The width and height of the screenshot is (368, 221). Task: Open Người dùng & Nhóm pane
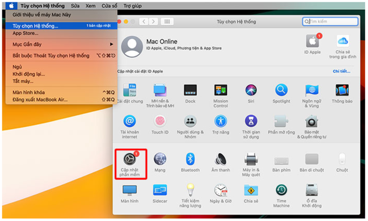coord(190,121)
